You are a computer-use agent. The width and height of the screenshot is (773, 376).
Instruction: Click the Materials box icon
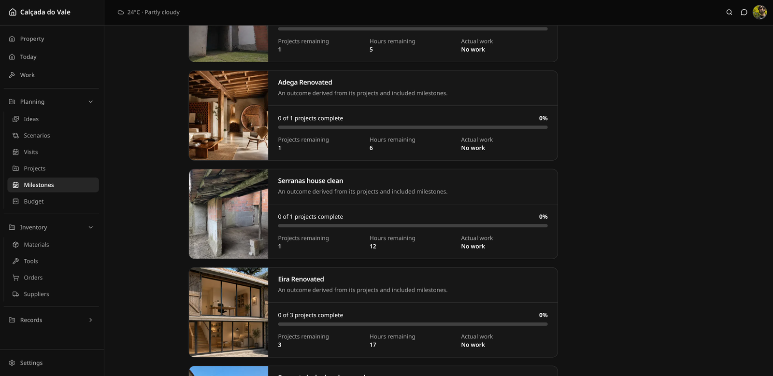point(15,245)
